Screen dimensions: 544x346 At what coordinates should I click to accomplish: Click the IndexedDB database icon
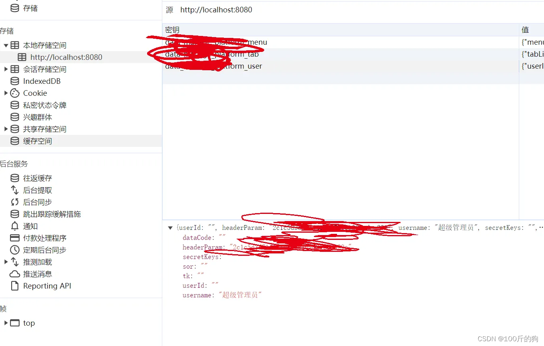coord(15,81)
